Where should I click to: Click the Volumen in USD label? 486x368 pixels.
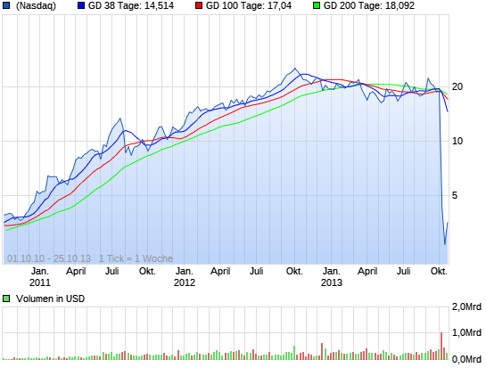(x=50, y=298)
